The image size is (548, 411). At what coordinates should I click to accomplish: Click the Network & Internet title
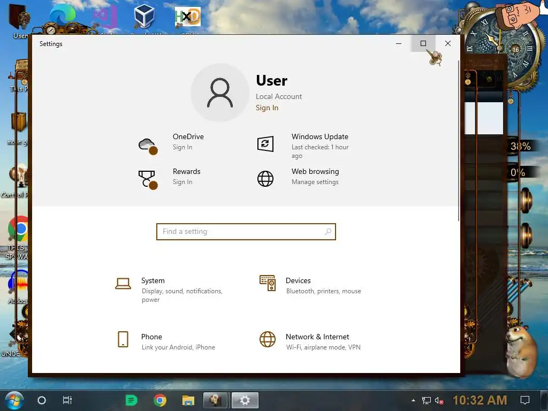pyautogui.click(x=317, y=337)
